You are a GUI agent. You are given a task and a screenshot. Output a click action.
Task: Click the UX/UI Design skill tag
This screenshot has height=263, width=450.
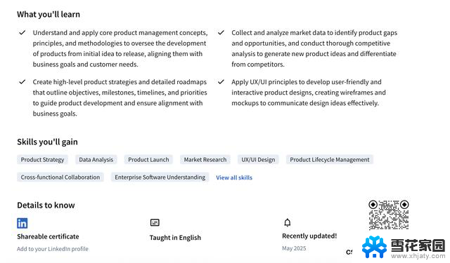point(258,160)
